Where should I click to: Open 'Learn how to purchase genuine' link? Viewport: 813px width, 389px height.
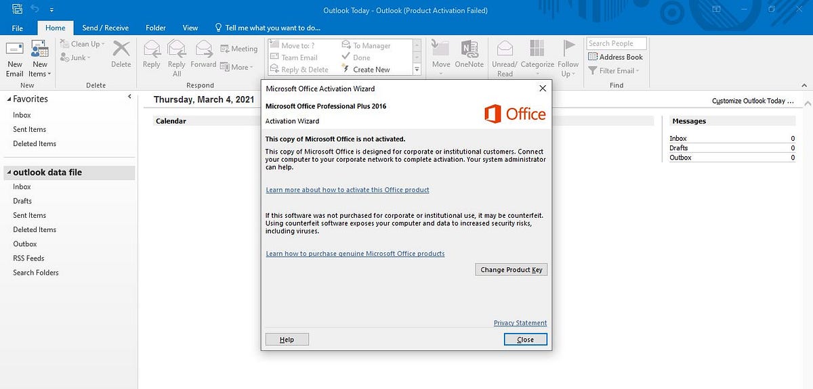coord(355,254)
